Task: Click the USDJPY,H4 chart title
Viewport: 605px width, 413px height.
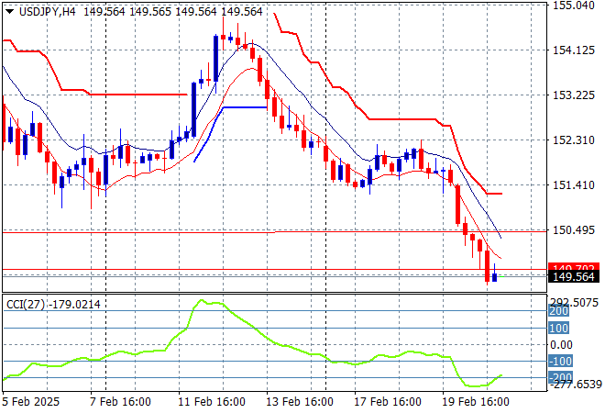Action: (47, 9)
